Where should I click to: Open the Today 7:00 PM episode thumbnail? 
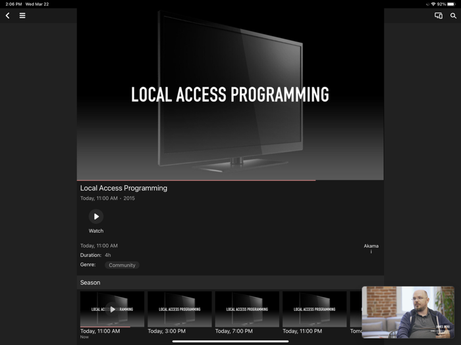(x=247, y=310)
